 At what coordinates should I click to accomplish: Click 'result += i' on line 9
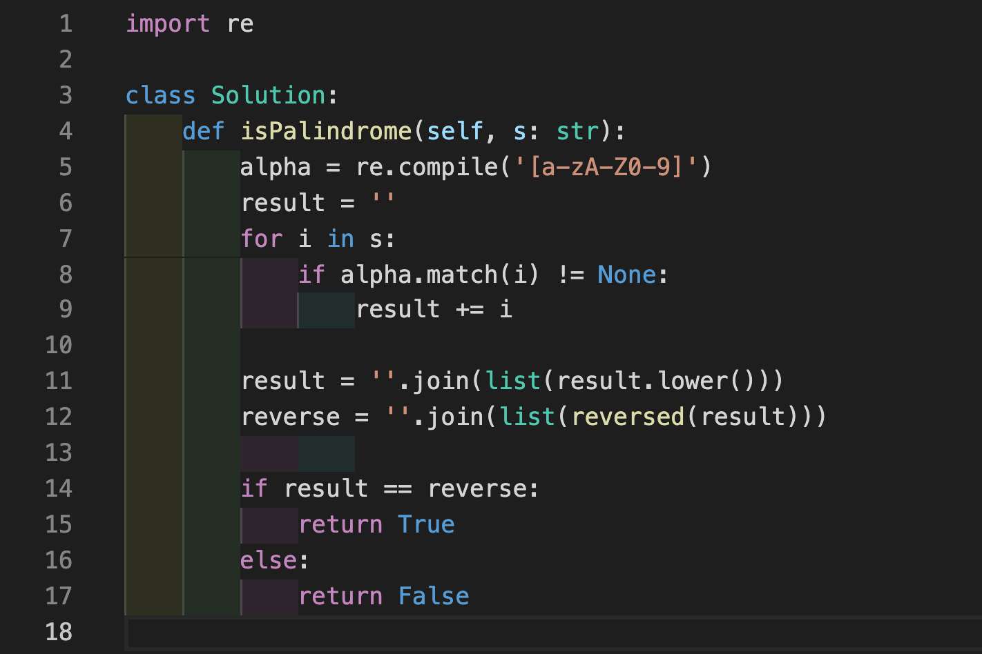tap(434, 309)
